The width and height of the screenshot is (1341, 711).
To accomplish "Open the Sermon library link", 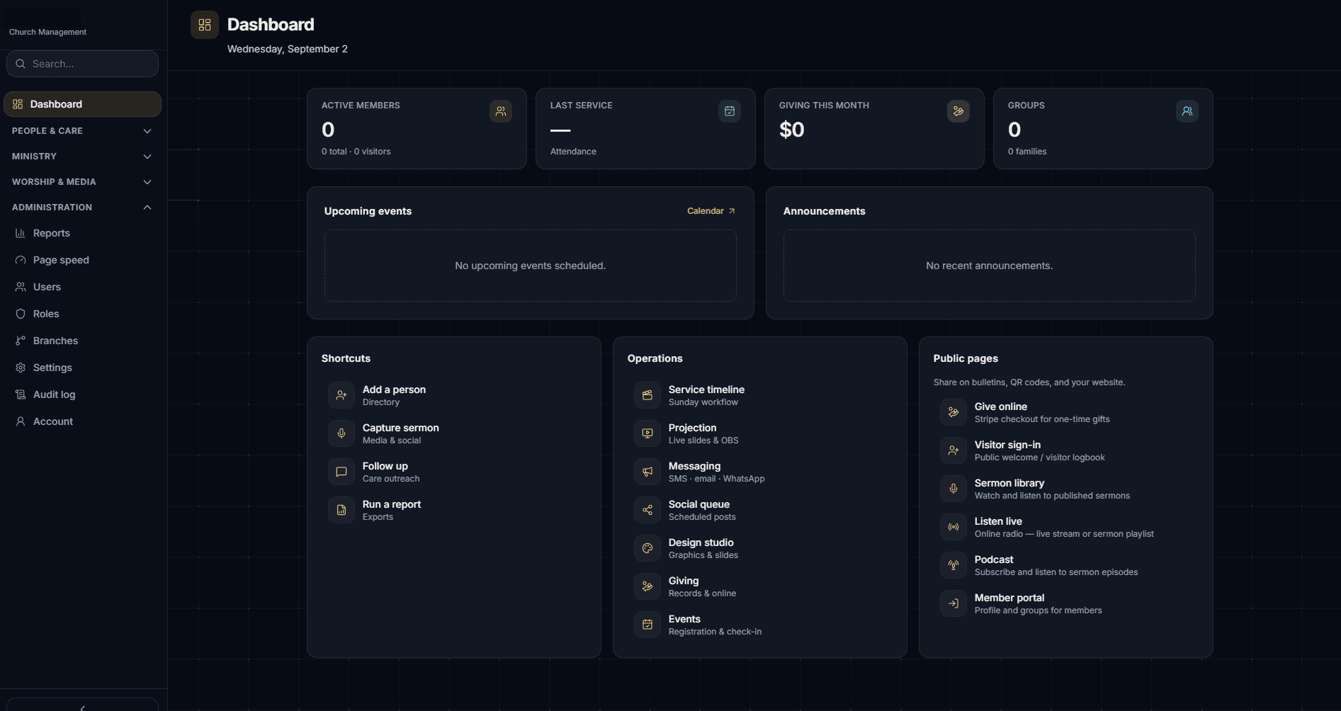I will click(x=1065, y=489).
